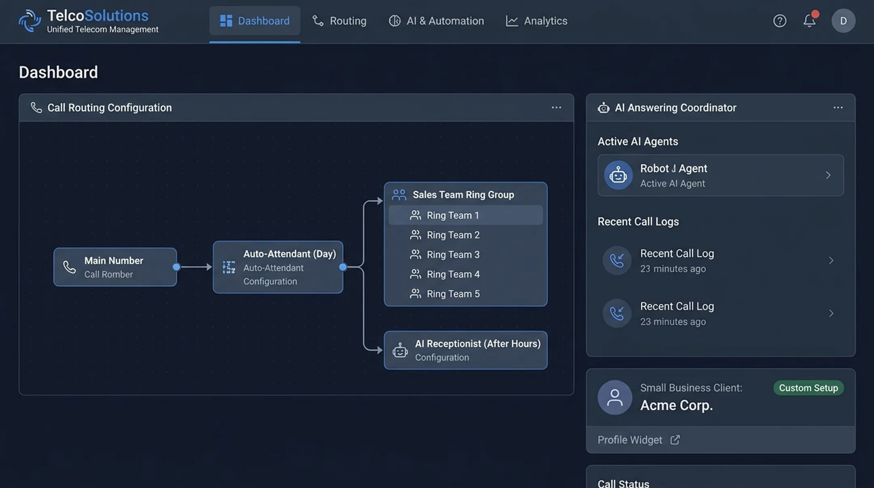Expand Robot J Agent chevron
The height and width of the screenshot is (488, 874).
828,175
